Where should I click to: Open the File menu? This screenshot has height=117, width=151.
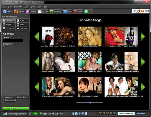click(x=4, y=7)
